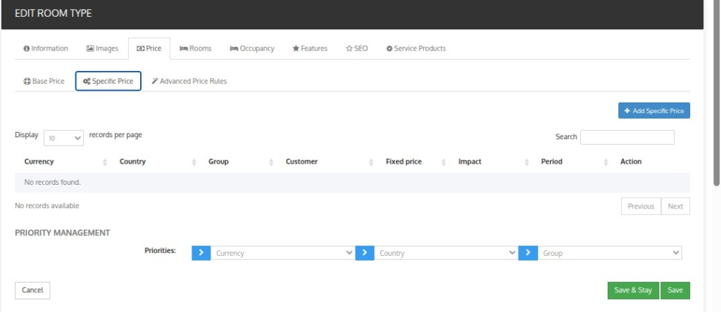
Task: Focus the Search input field
Action: pyautogui.click(x=627, y=137)
